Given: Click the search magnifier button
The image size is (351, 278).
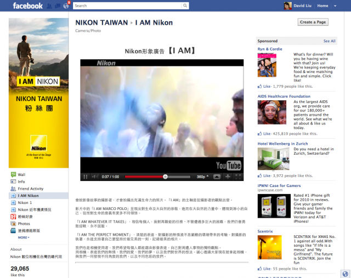Looking at the screenshot, I should pos(185,5).
